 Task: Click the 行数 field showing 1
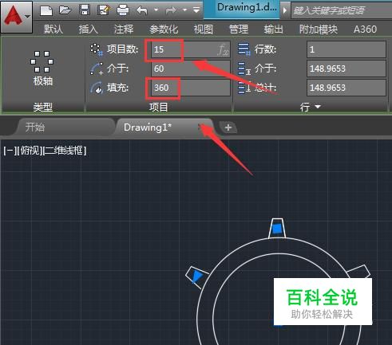pos(346,49)
